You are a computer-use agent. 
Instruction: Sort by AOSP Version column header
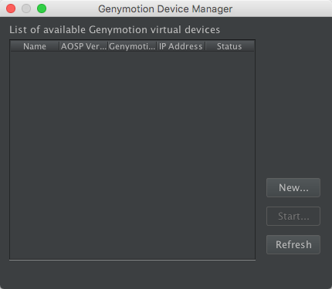click(83, 46)
